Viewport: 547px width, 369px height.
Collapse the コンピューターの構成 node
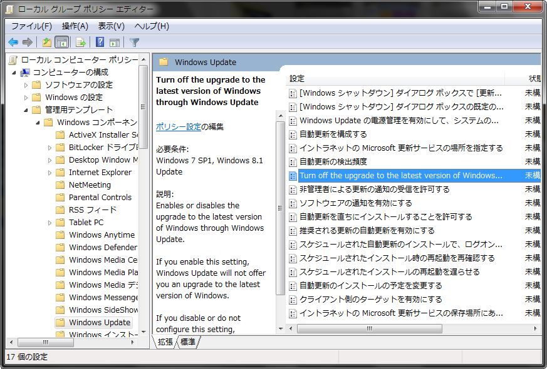pyautogui.click(x=14, y=73)
